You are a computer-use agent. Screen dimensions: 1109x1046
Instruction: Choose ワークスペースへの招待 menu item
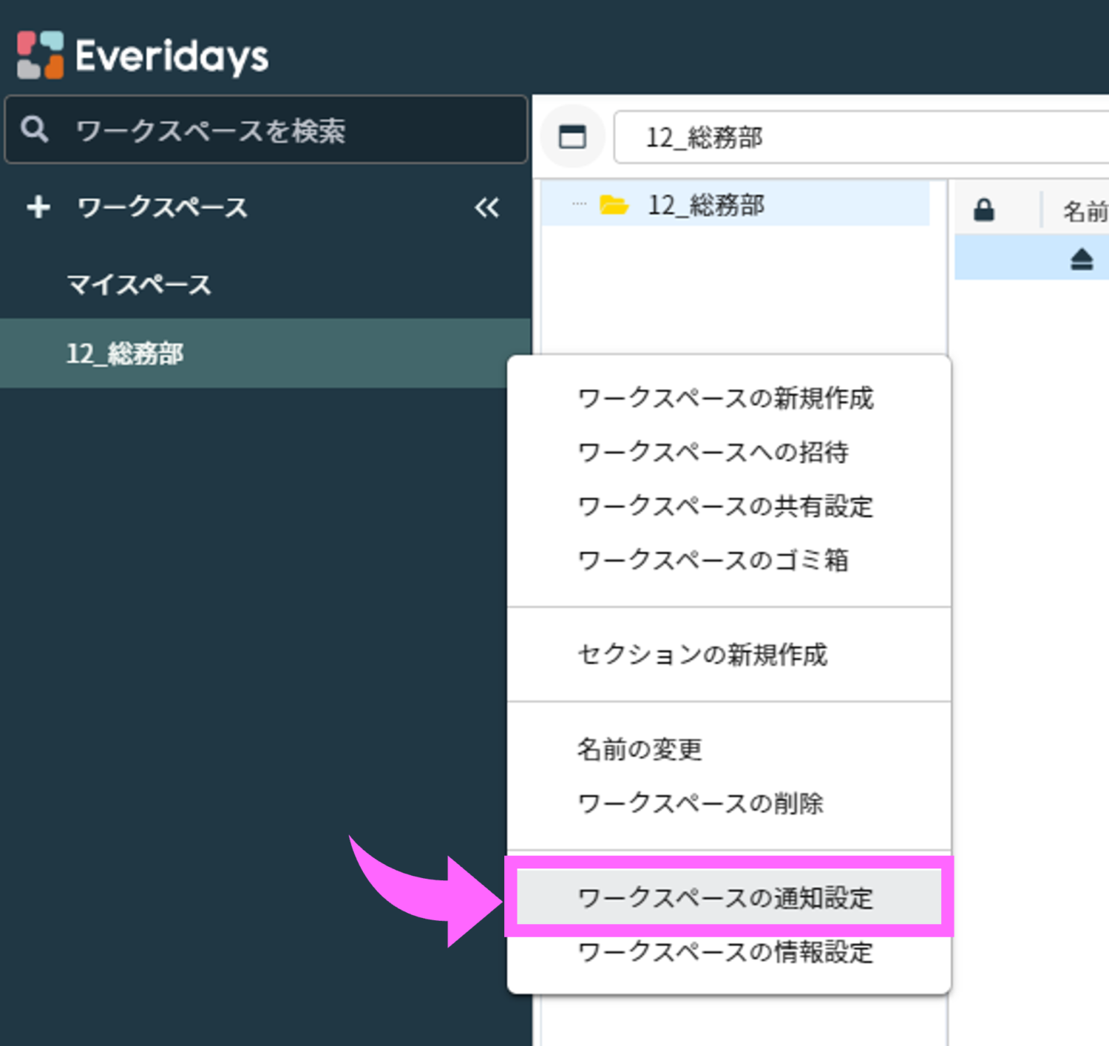(713, 452)
